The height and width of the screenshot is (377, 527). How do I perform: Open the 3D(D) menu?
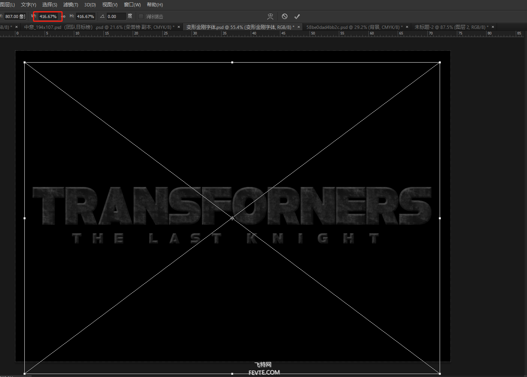click(90, 4)
